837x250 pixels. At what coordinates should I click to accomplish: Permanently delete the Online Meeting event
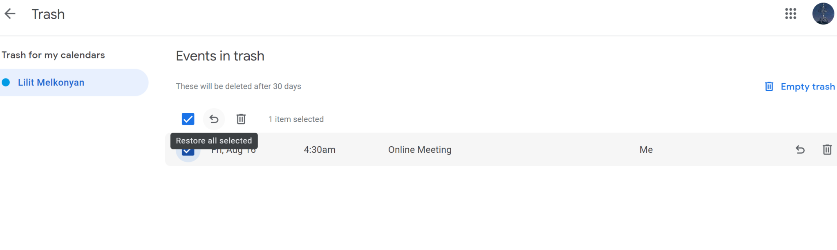click(827, 150)
